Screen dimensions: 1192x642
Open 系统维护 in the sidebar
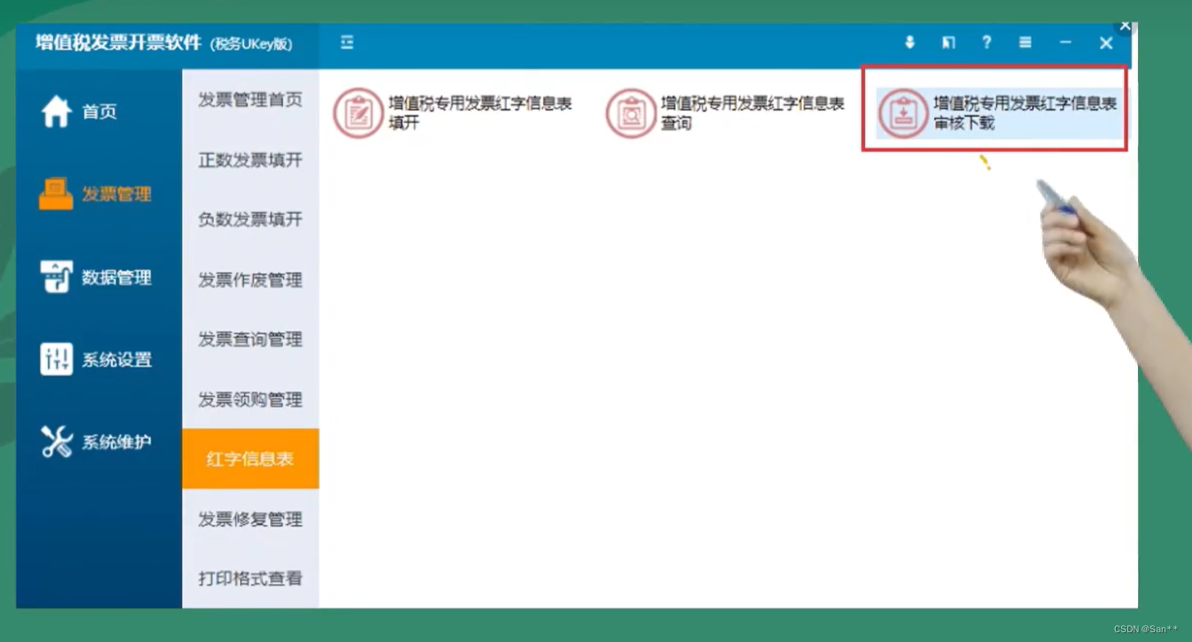click(117, 442)
